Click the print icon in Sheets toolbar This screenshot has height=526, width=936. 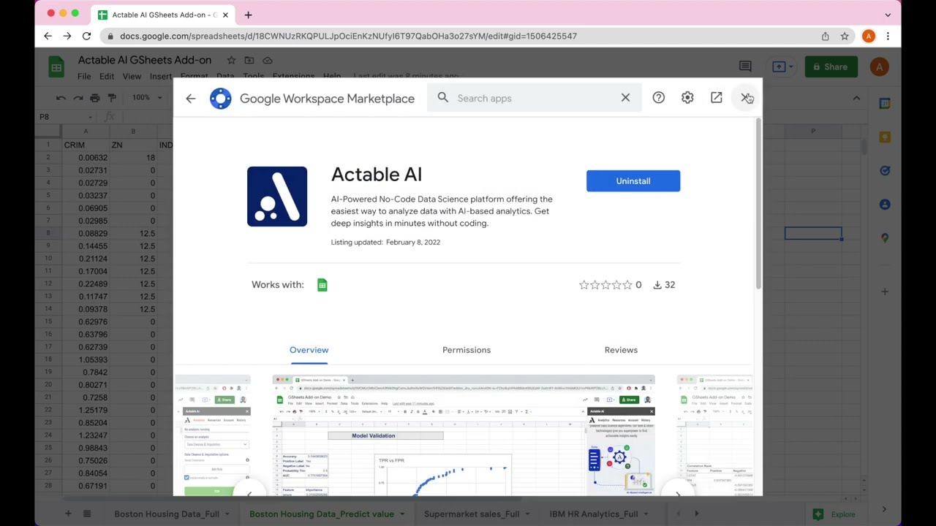tap(95, 97)
